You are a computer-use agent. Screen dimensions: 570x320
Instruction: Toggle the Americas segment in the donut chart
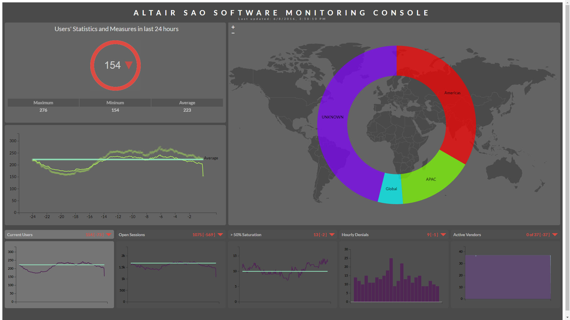452,93
